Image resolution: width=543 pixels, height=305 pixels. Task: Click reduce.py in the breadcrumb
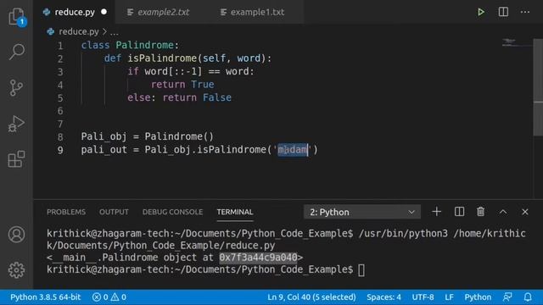[79, 32]
